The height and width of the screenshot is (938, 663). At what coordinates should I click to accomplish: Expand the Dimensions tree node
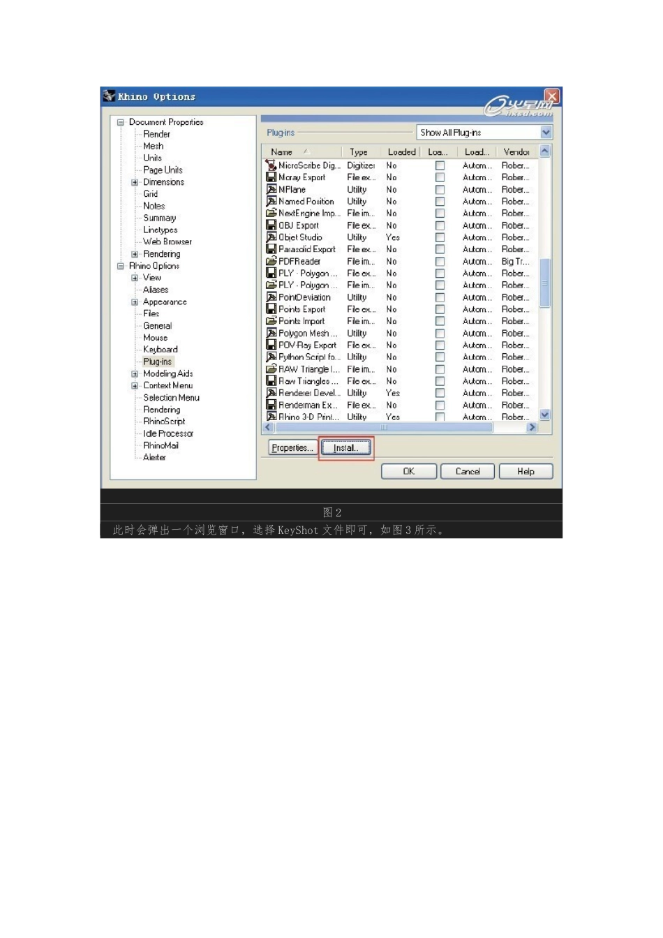click(x=135, y=182)
